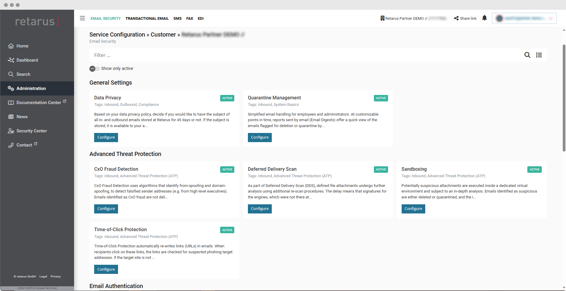Switch to list view icon

point(539,55)
